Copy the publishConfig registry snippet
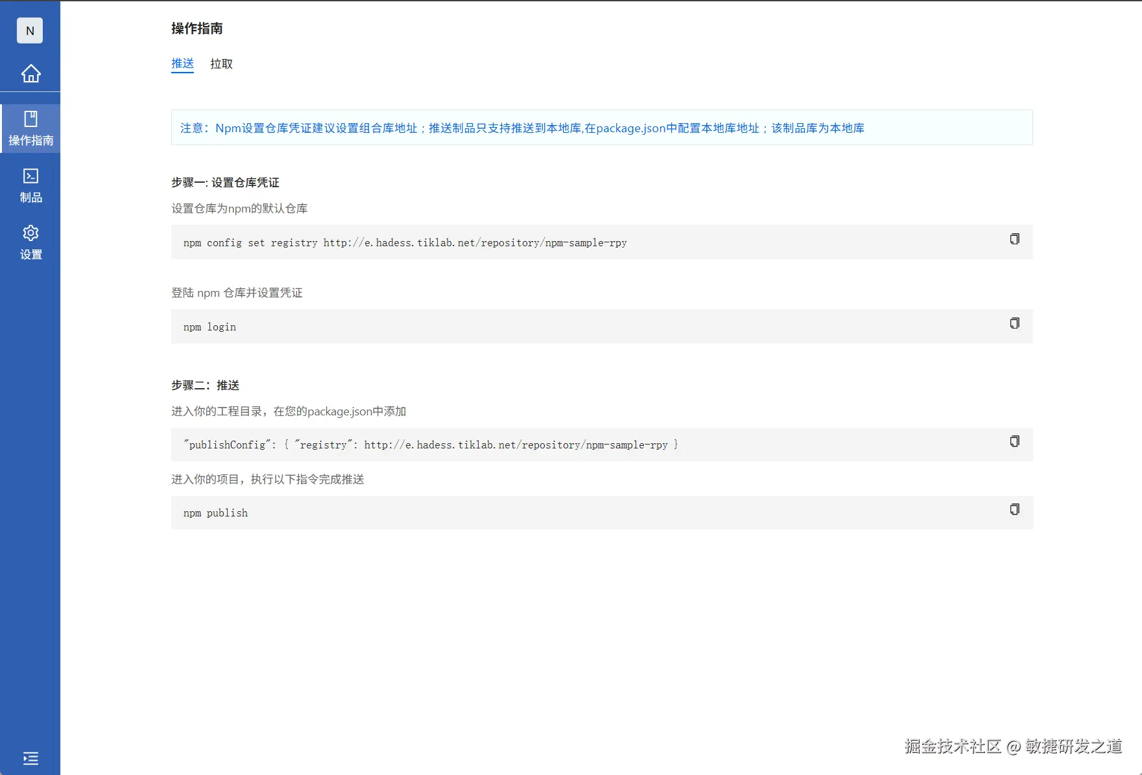 tap(1014, 441)
